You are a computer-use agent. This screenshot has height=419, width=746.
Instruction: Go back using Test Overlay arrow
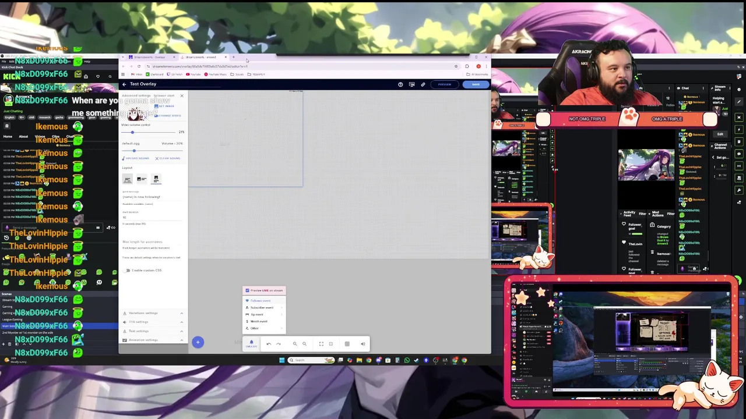[124, 84]
